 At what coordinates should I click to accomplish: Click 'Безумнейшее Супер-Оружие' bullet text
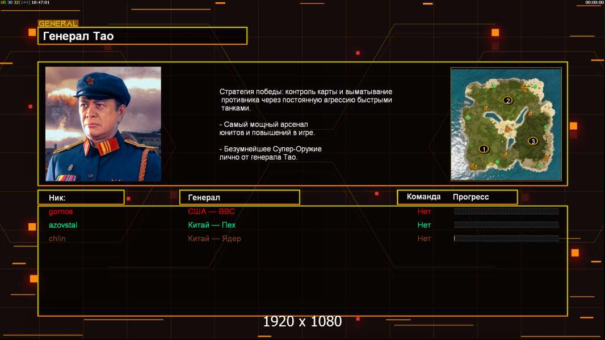(x=271, y=153)
